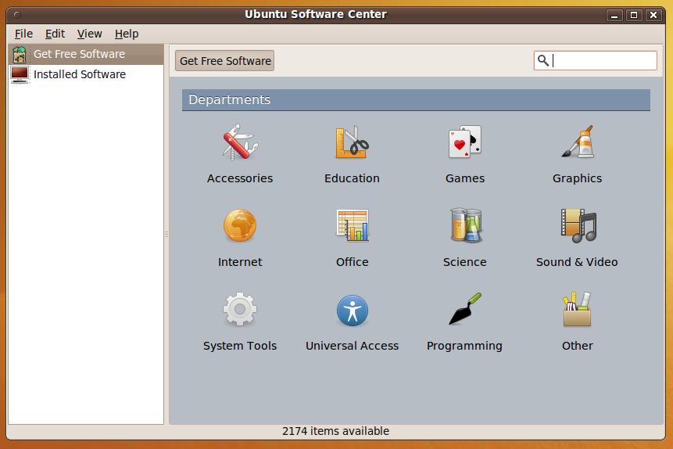Image resolution: width=673 pixels, height=449 pixels.
Task: Open the Sound & Video icon
Action: (x=577, y=227)
